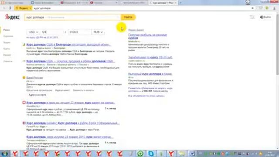Open the Банк России search result

(x=34, y=78)
